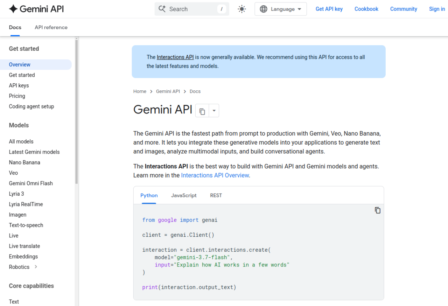Viewport: 448px width, 306px height.
Task: Select Overview in sidebar
Action: pos(36,64)
